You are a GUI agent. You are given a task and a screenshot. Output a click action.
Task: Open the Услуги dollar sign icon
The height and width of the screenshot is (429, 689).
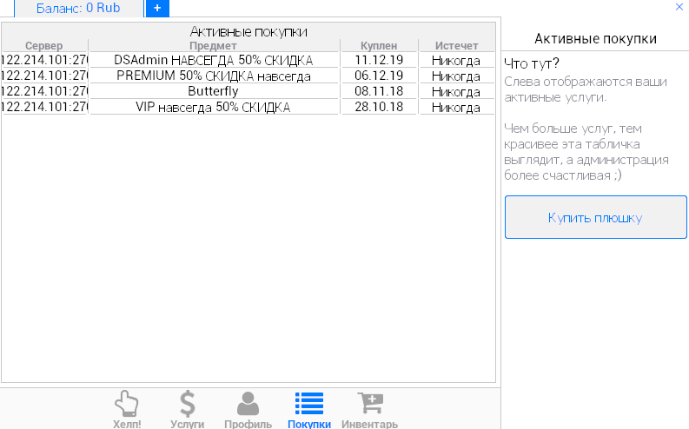point(187,405)
